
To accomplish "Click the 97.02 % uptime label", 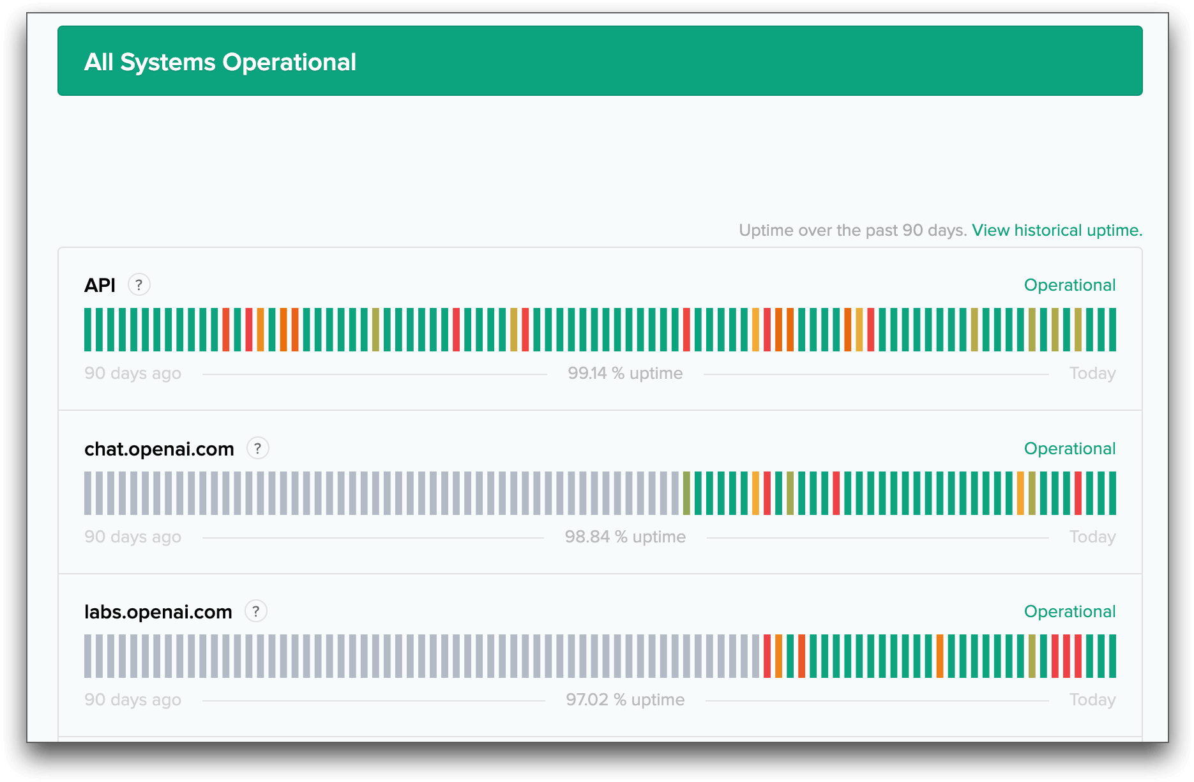I will (626, 700).
